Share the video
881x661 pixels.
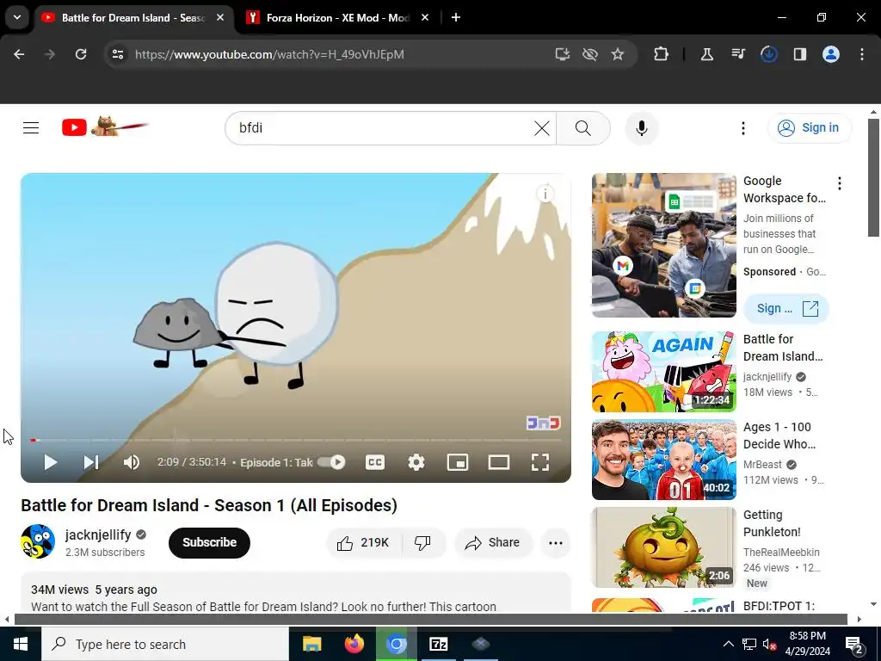493,542
